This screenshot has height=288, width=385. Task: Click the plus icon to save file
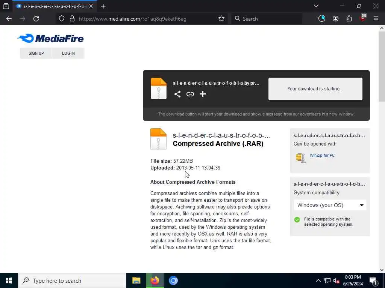203,94
